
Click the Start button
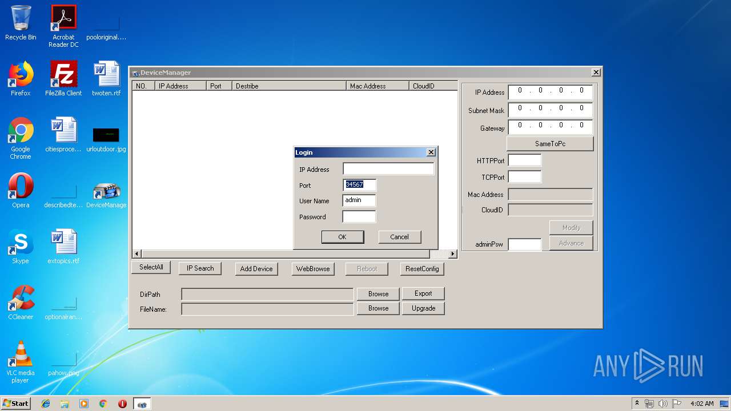[x=15, y=403]
